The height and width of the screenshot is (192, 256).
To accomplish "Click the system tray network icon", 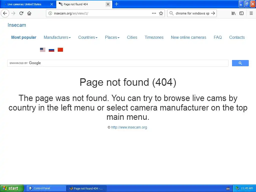I will pos(237,188).
